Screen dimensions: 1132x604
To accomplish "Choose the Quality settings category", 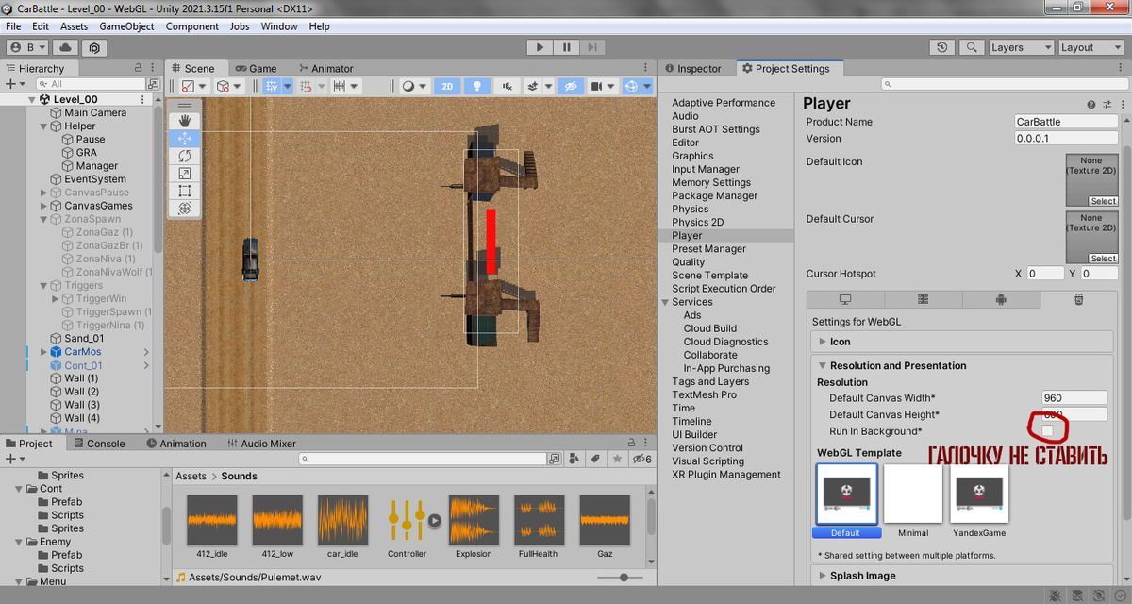I will point(688,262).
